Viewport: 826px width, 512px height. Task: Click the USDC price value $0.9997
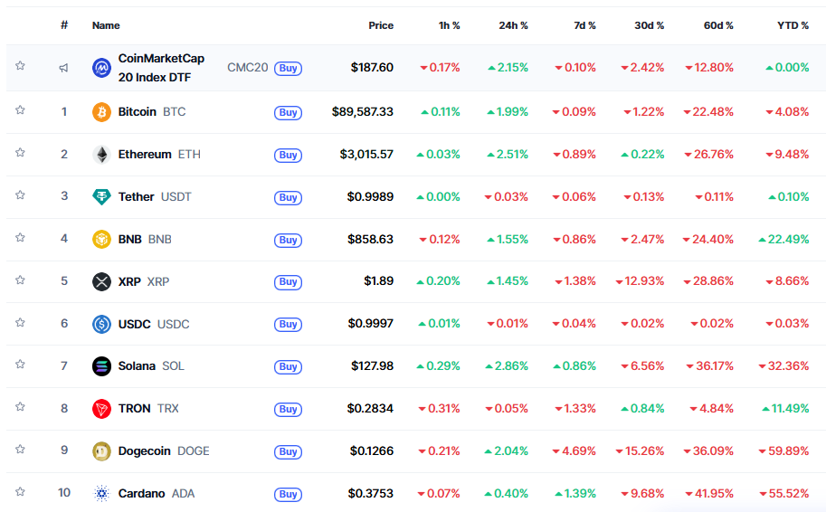pyautogui.click(x=370, y=324)
